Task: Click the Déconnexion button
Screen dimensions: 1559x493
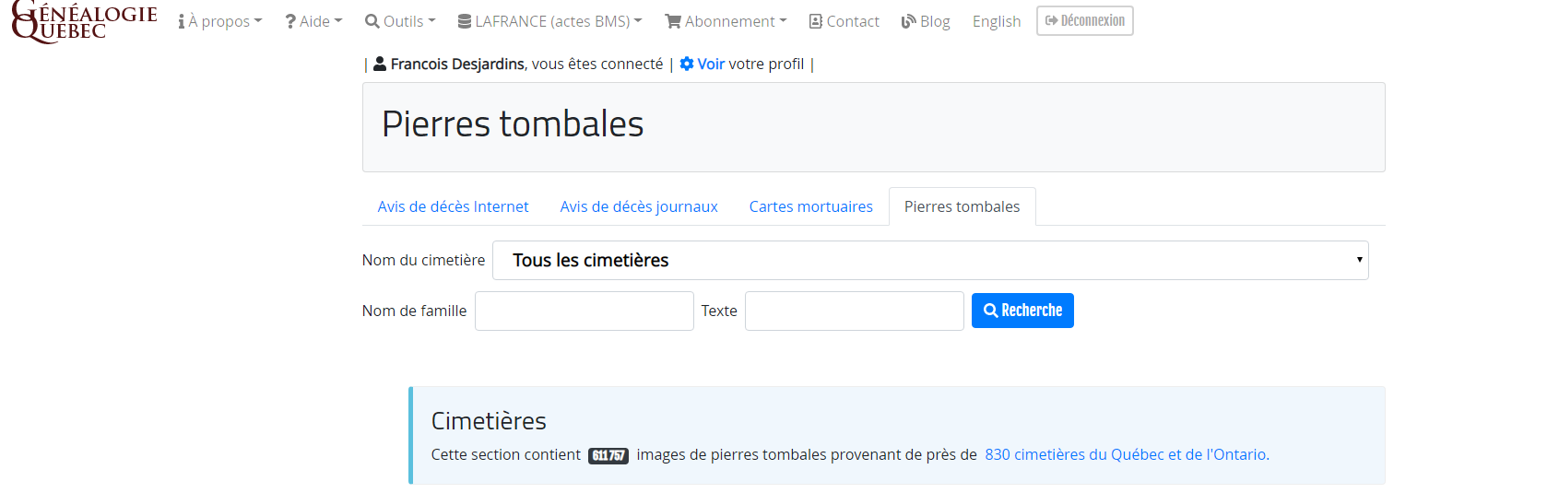Action: [x=1085, y=20]
